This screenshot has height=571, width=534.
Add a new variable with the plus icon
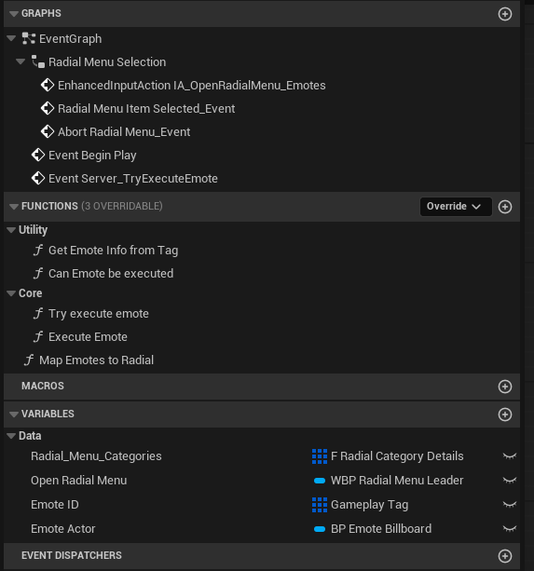(x=505, y=415)
